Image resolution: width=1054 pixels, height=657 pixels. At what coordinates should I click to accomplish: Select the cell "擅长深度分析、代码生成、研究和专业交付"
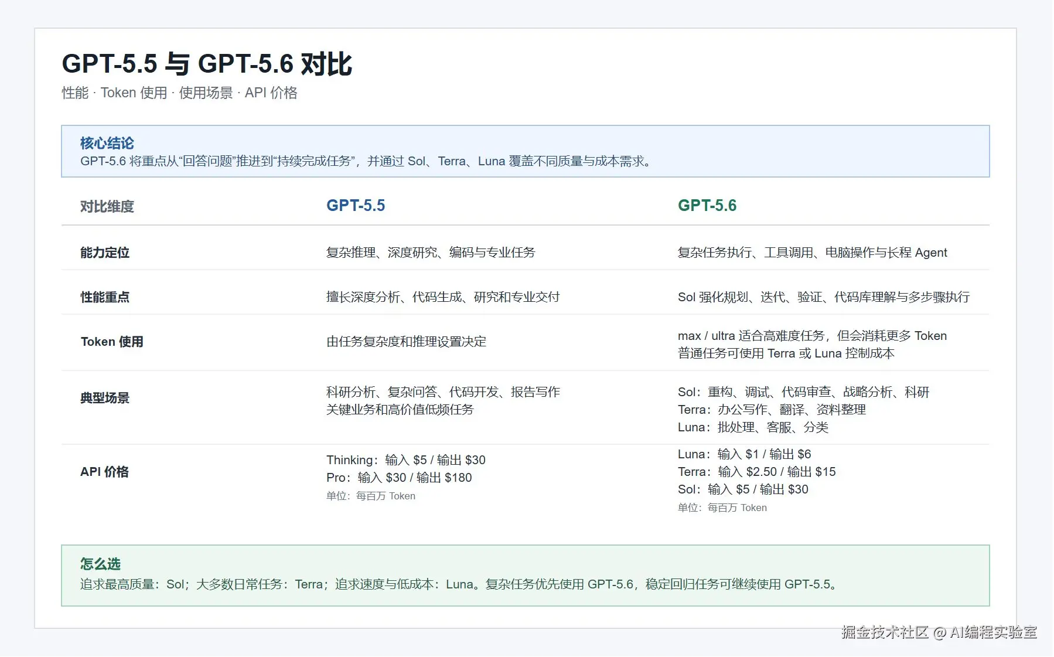pos(443,297)
